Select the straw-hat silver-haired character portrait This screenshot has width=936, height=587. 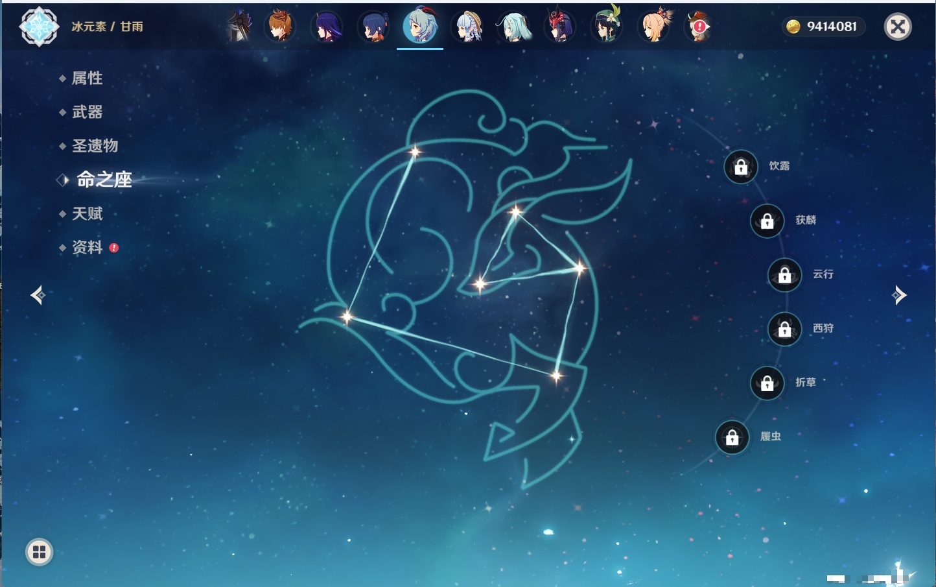coord(467,27)
